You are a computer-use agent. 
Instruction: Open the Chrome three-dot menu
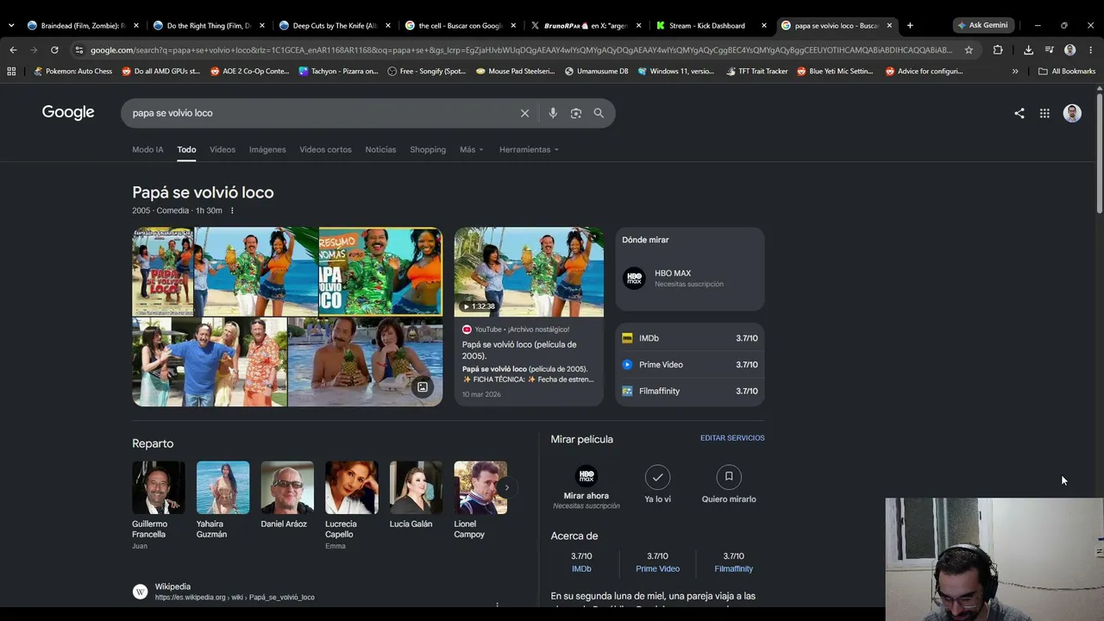click(x=1090, y=50)
